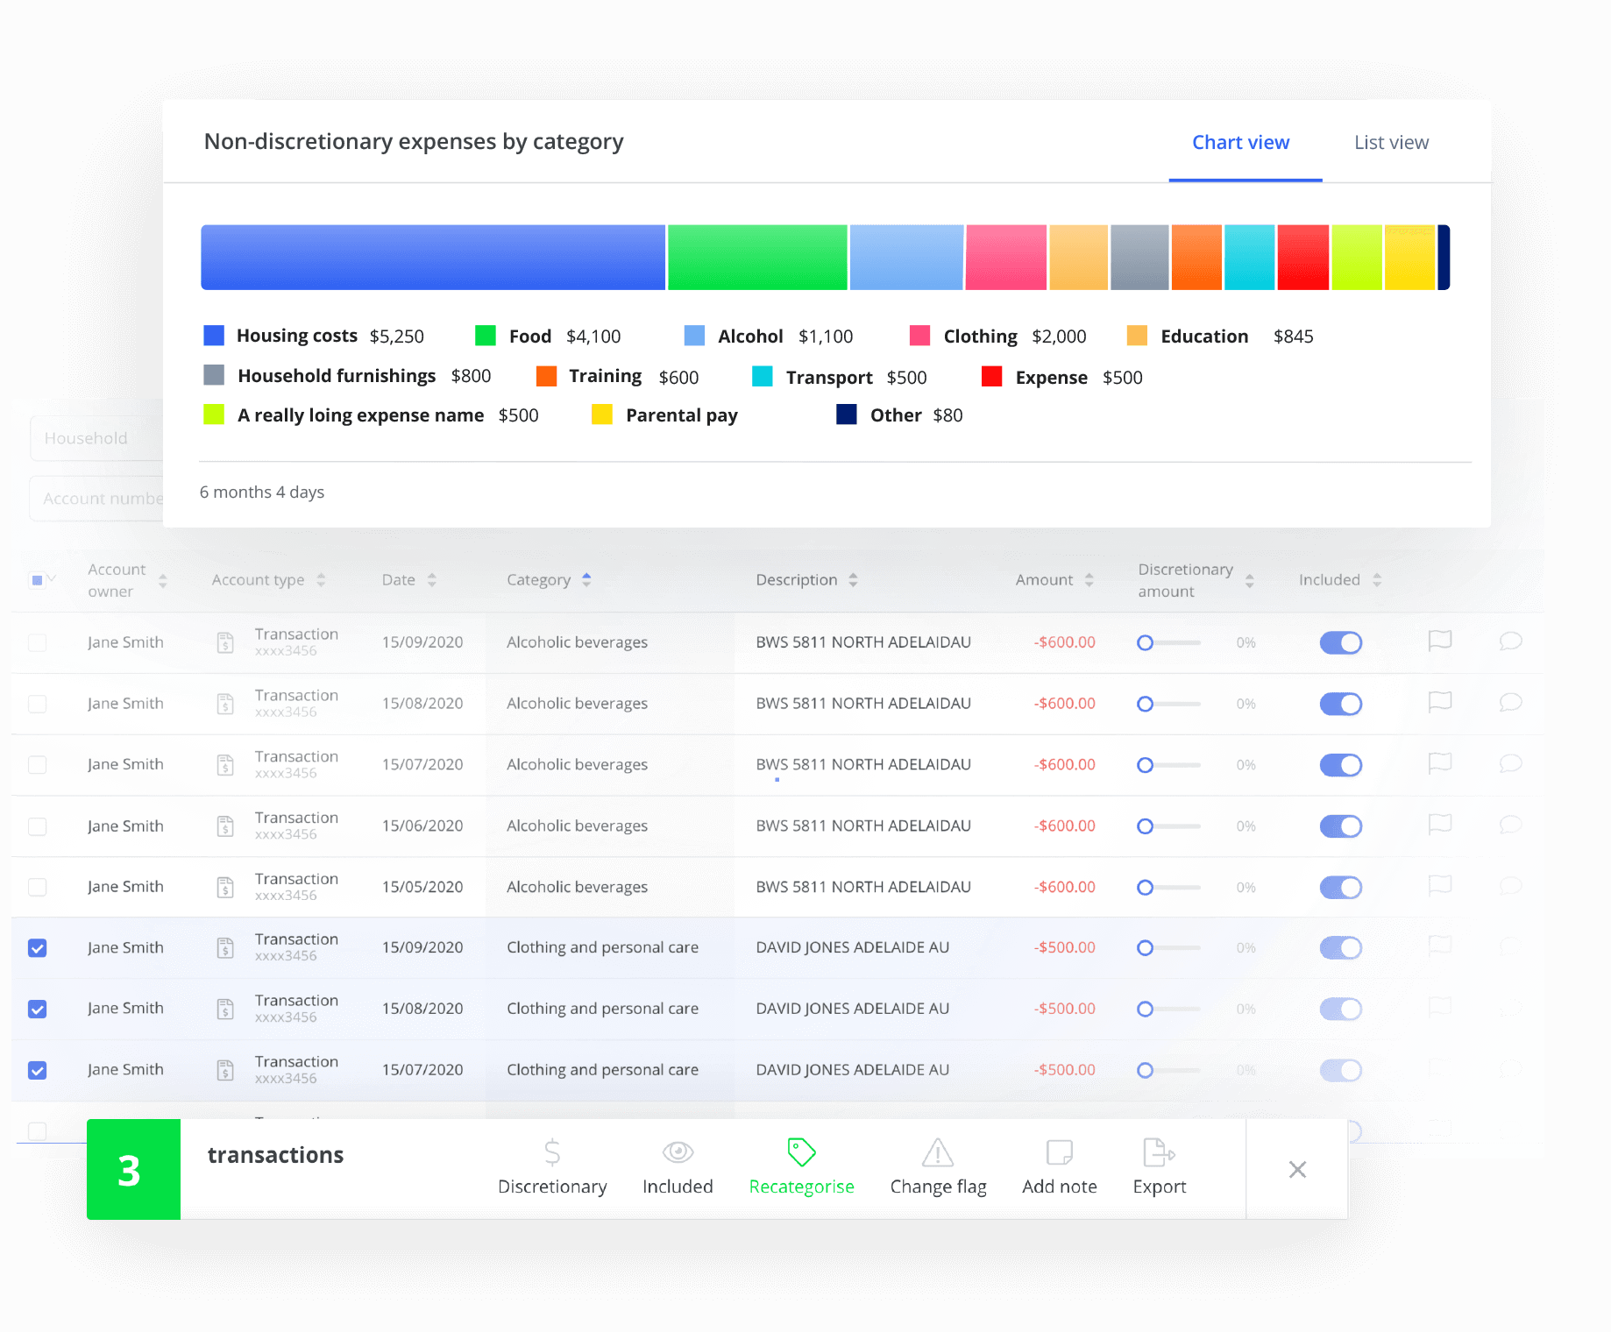Flag the 15/07/2020 Alcoholic beverages row
Screen dimensions: 1611x1332
(1440, 764)
